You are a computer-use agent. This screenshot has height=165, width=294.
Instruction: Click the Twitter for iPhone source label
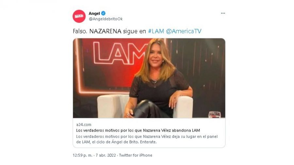(136, 155)
